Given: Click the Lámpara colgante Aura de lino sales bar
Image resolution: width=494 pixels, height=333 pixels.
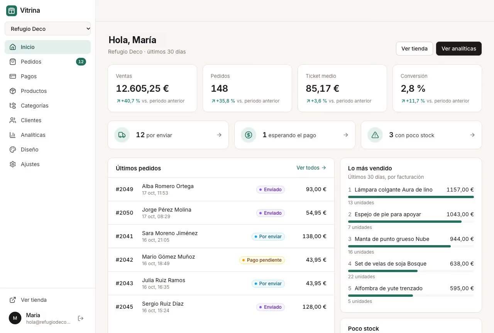Looking at the screenshot, I should point(411,197).
